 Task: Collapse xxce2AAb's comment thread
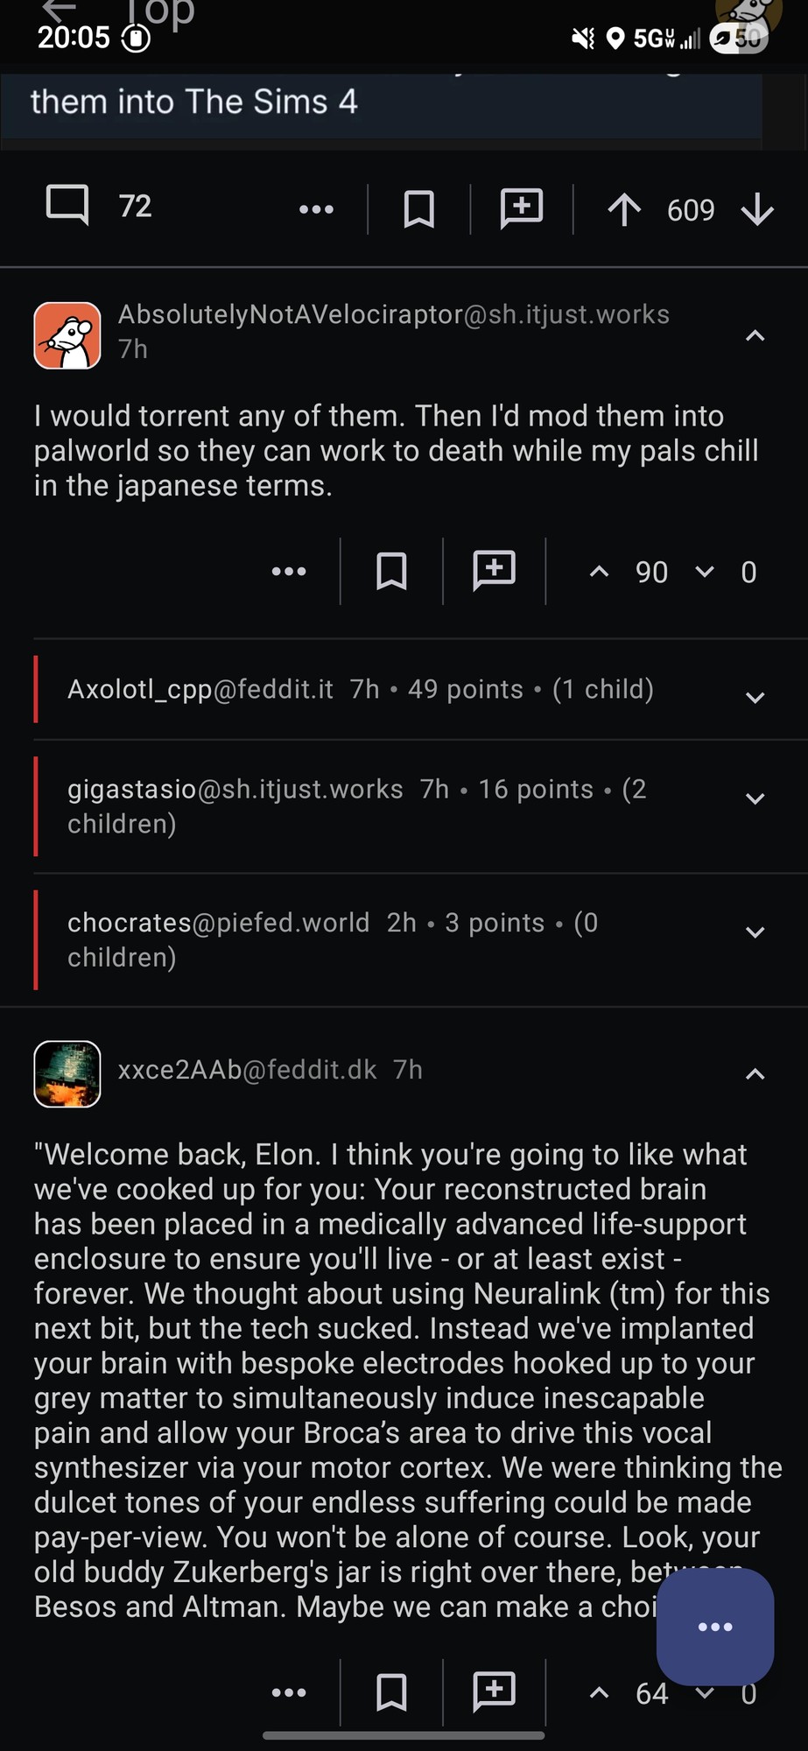coord(755,1074)
